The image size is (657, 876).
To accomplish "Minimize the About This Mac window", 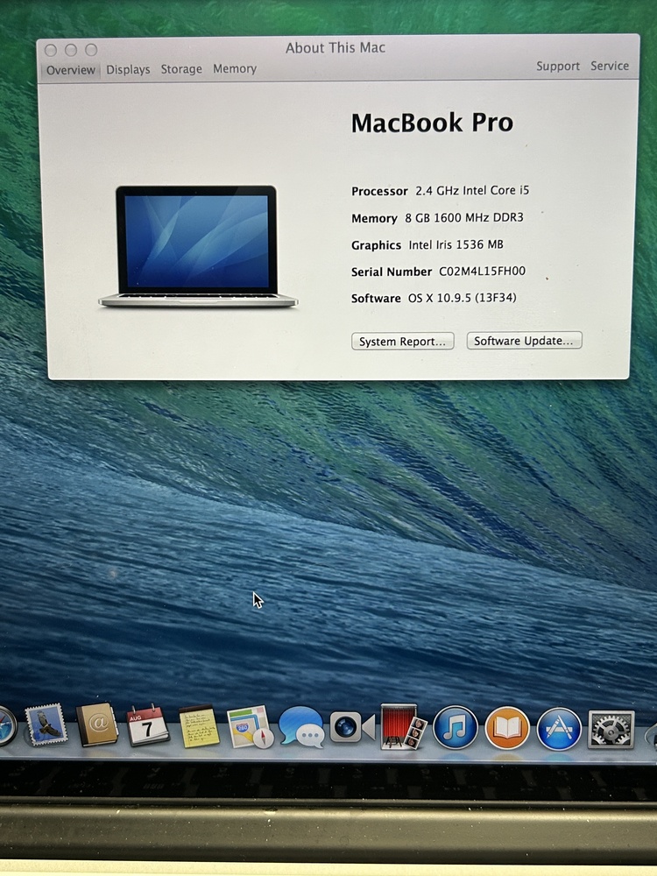I will [x=71, y=50].
